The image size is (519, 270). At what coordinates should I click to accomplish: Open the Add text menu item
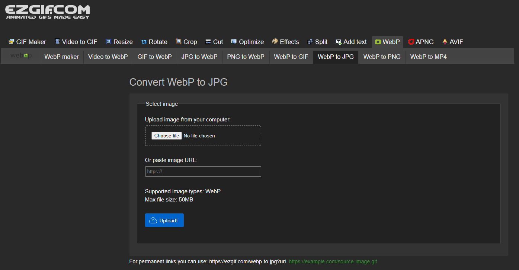351,42
